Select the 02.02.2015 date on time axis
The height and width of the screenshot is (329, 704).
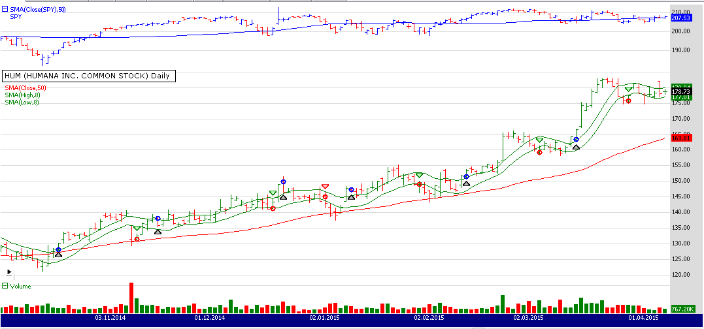point(428,318)
